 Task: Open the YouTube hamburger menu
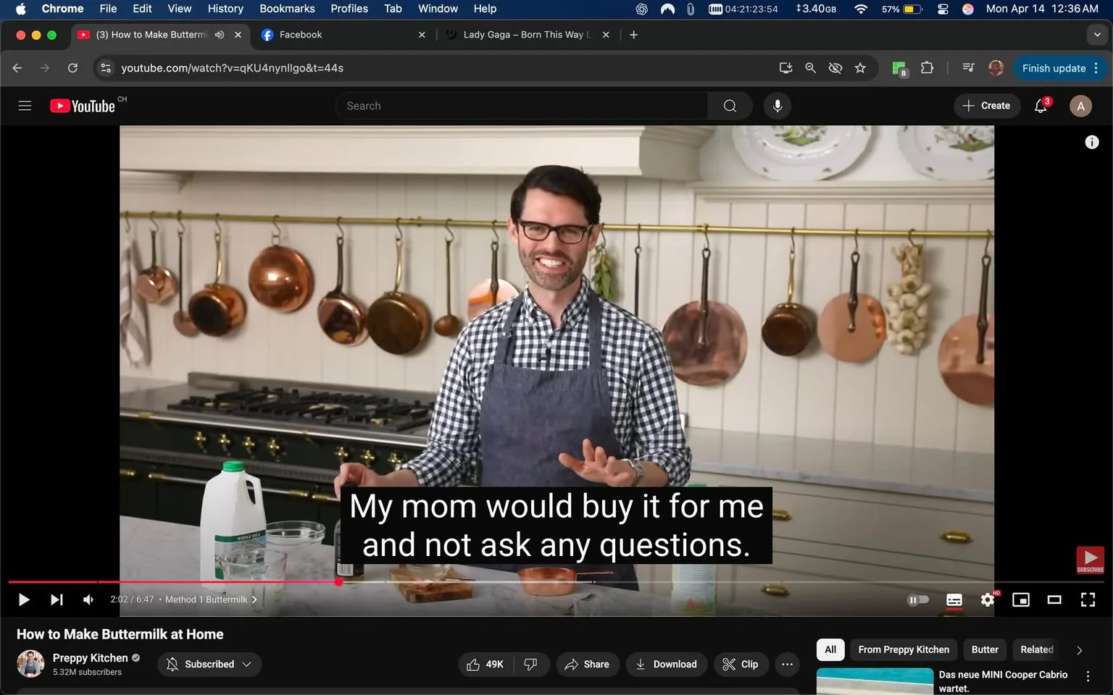(25, 106)
